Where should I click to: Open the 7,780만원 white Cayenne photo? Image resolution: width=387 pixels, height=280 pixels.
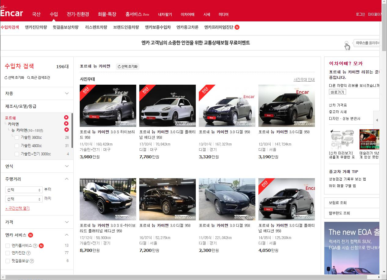coord(167,106)
